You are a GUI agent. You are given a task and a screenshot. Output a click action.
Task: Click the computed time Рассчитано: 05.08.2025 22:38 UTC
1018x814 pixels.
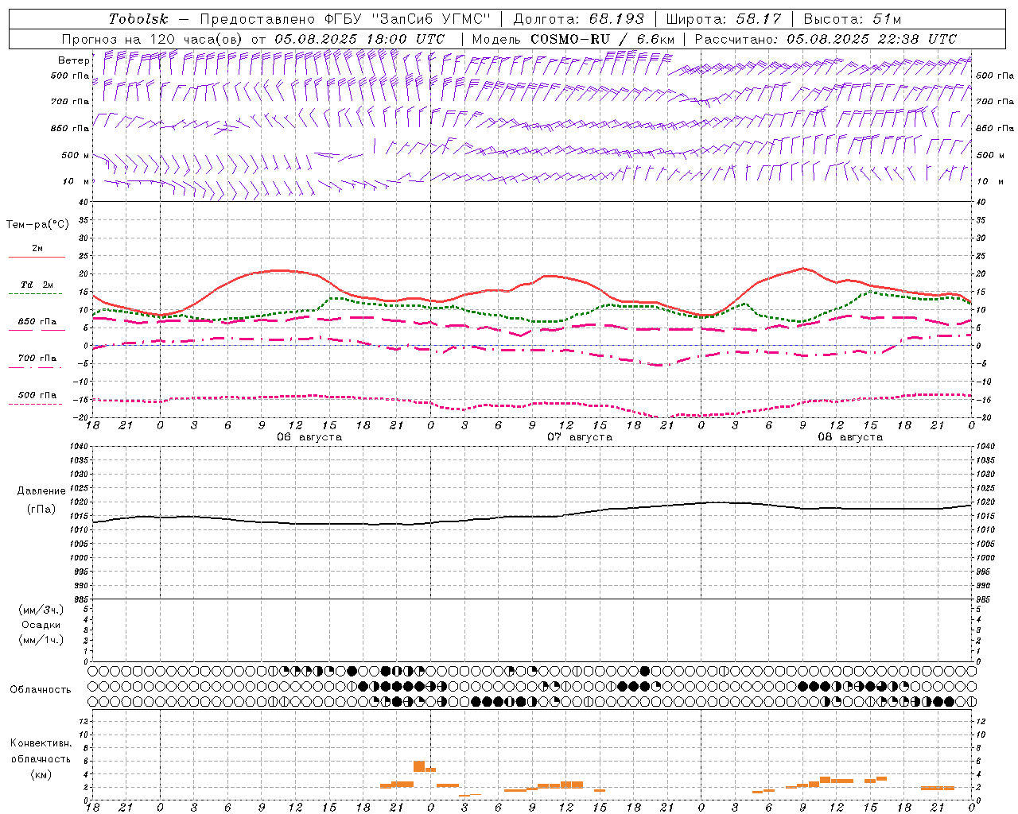826,39
